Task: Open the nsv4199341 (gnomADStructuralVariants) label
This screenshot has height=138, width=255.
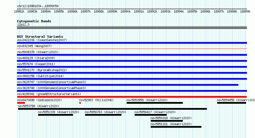Action: point(49,94)
